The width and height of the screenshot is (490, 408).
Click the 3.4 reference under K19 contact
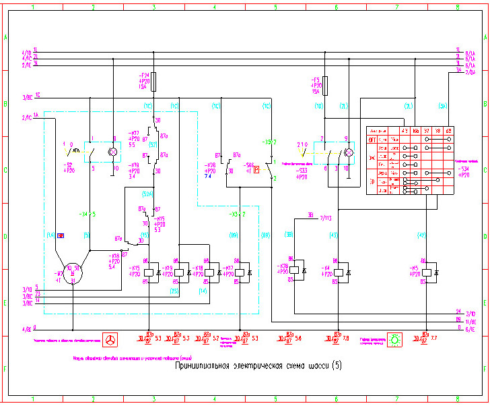(132, 177)
